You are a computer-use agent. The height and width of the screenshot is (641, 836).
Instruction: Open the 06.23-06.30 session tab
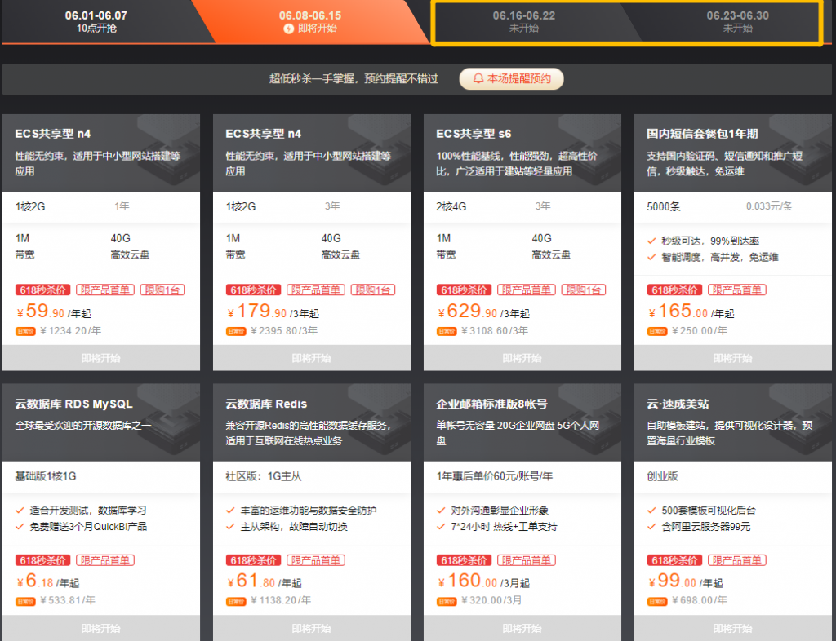coord(737,21)
